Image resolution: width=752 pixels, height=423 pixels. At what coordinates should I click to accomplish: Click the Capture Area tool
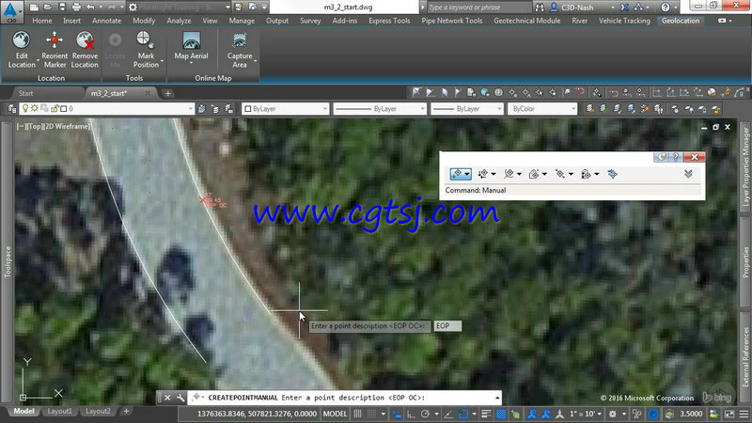[x=240, y=50]
